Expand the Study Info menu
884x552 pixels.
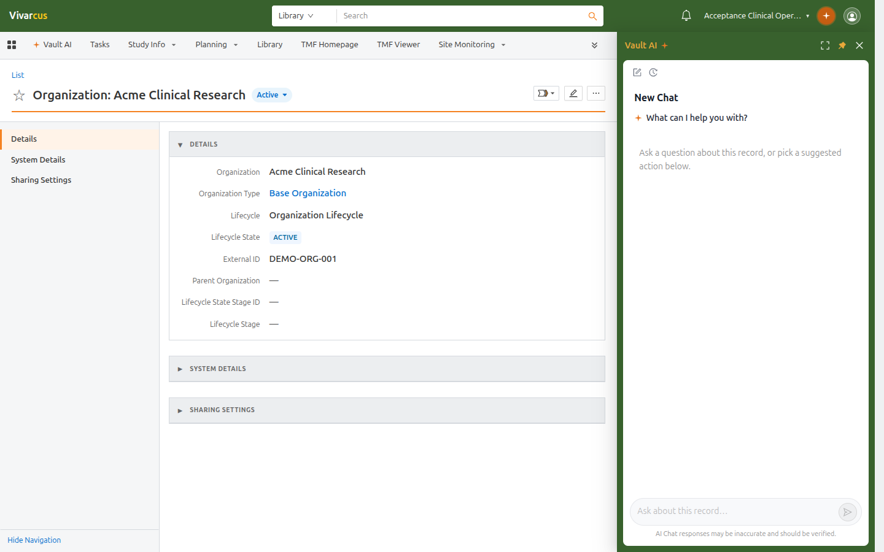(152, 45)
